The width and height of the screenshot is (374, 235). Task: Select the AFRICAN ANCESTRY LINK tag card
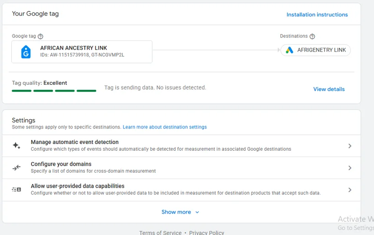(82, 51)
